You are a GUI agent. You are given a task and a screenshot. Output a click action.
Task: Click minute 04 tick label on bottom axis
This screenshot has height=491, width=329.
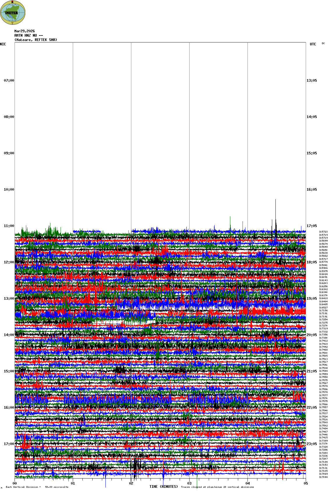pos(247,483)
